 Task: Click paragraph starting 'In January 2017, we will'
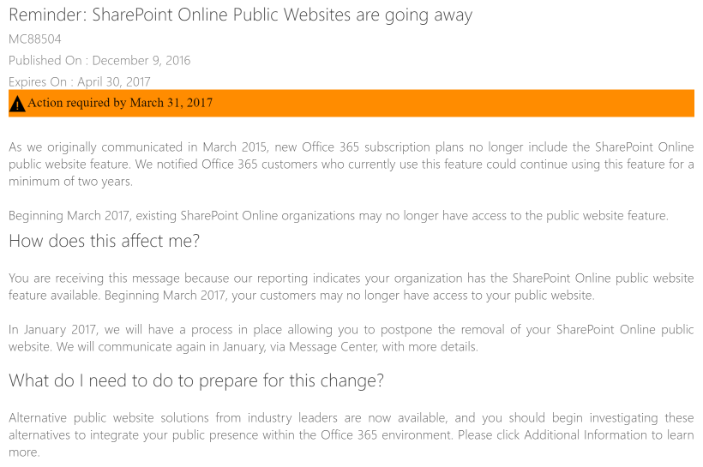pyautogui.click(x=351, y=338)
